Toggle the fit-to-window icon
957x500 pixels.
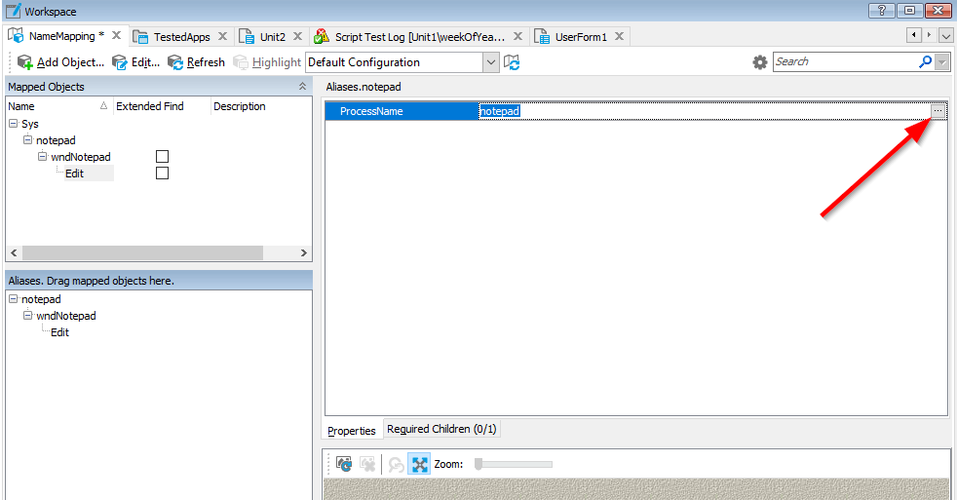point(419,464)
